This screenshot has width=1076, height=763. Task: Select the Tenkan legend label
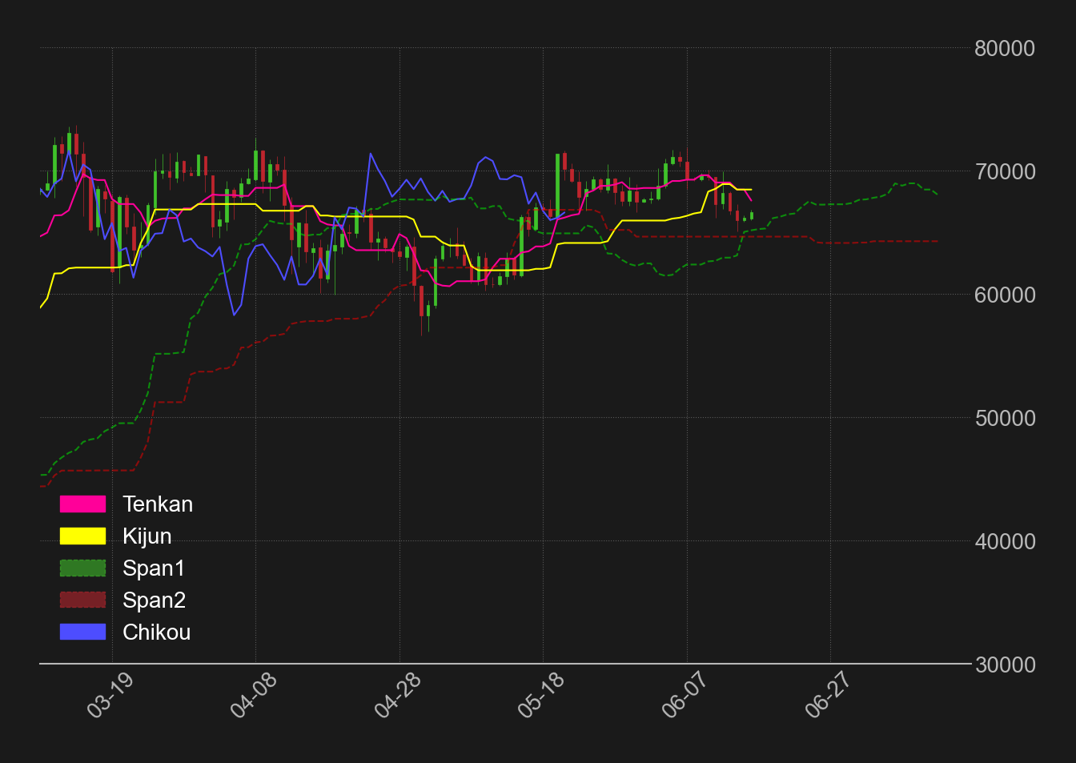[158, 504]
